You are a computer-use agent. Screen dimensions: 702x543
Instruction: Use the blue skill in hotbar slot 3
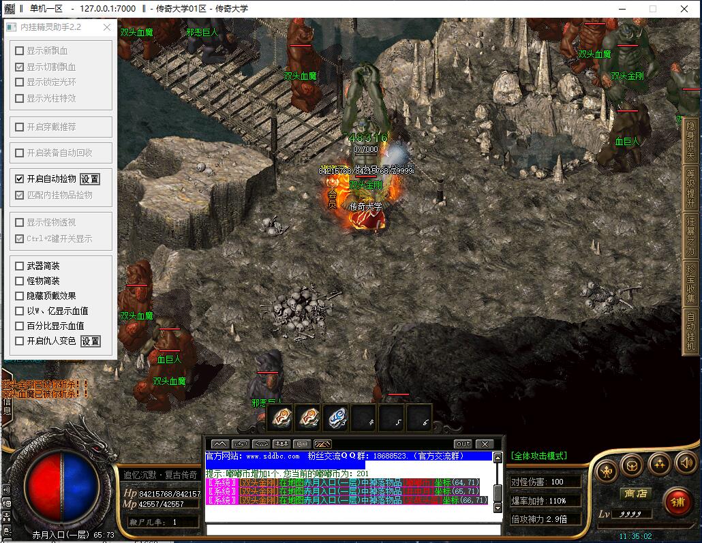pyautogui.click(x=337, y=418)
